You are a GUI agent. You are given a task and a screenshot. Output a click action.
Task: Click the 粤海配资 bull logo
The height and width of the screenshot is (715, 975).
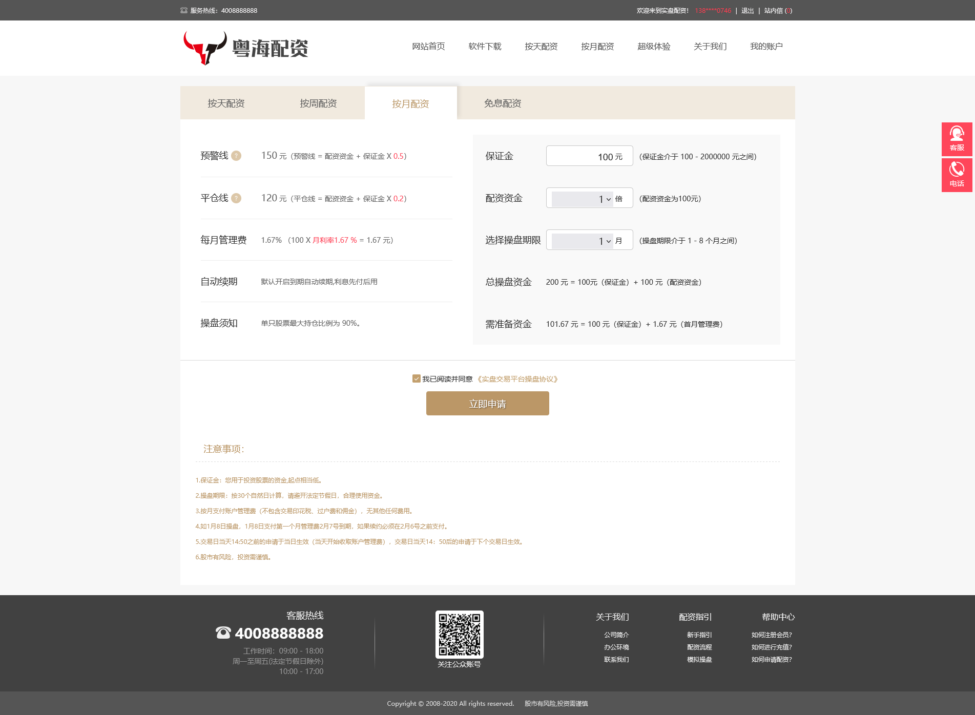coord(246,48)
